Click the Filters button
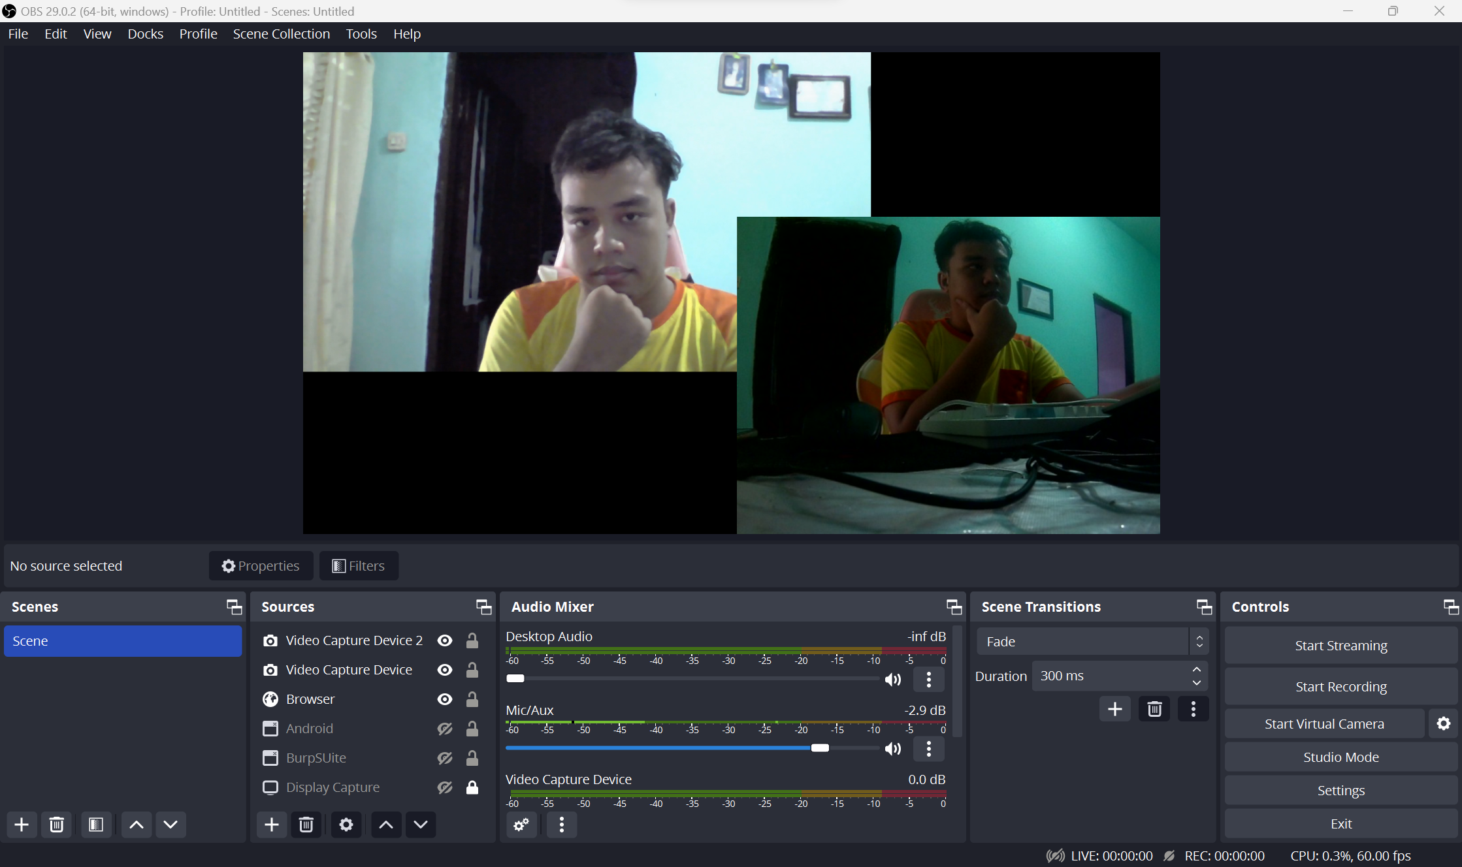The image size is (1462, 867). [x=359, y=566]
